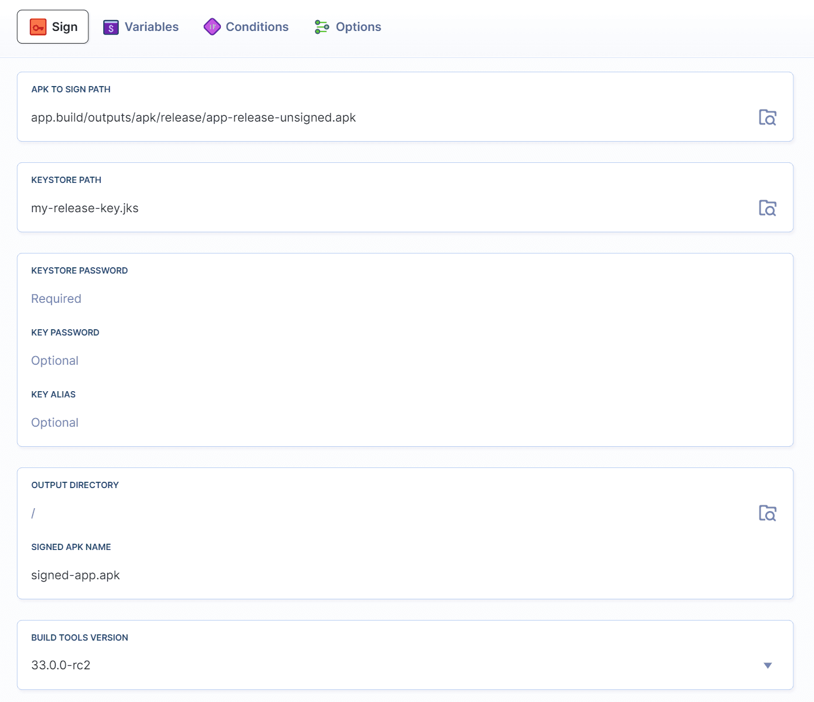Click the sliders icon next to Options

point(321,26)
